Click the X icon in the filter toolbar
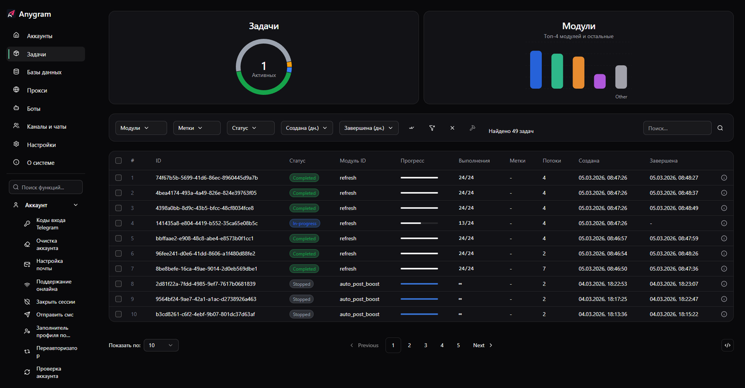745x388 pixels. coord(452,128)
